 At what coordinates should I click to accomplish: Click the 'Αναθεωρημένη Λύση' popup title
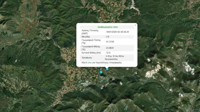point(107,27)
